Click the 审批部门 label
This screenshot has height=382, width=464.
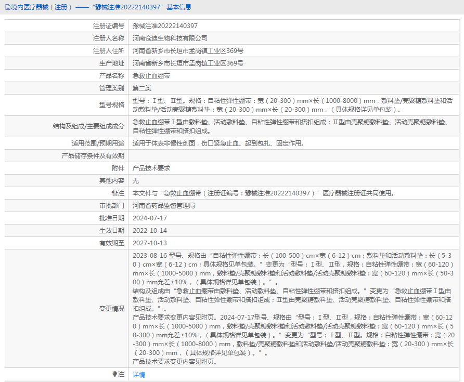click(x=111, y=205)
